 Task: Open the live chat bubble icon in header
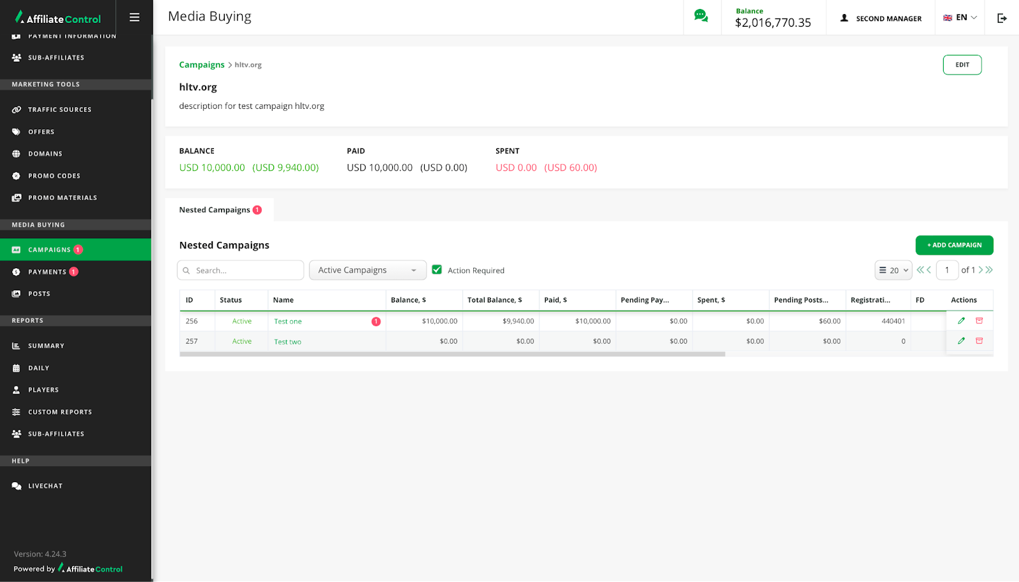click(x=701, y=17)
